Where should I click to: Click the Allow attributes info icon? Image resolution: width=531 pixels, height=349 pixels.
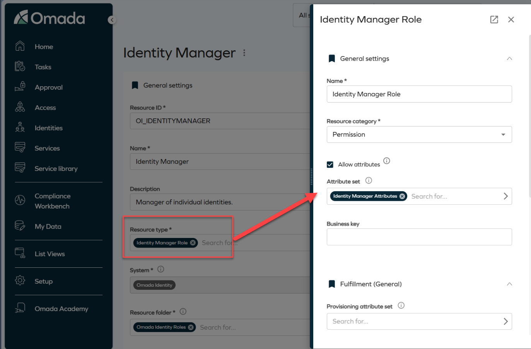[x=386, y=161]
